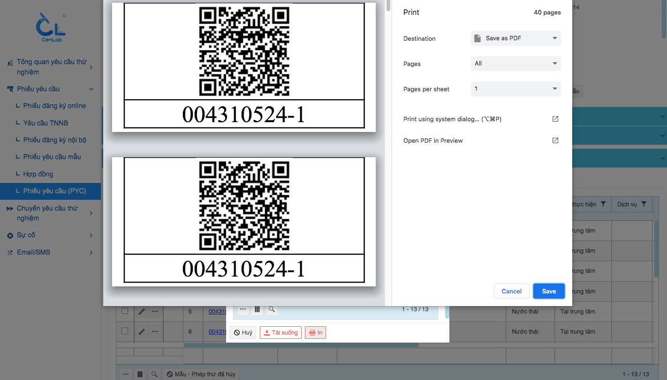Expand Tổng quan yêu cầu thử nghiệm chevron

click(91, 67)
